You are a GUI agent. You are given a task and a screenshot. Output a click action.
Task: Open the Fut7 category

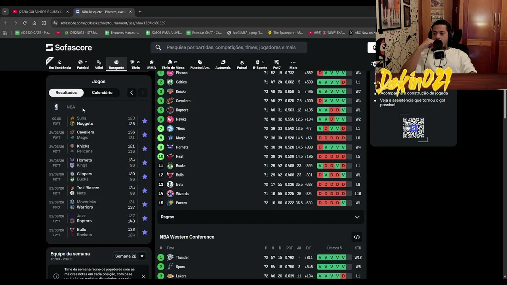pyautogui.click(x=277, y=65)
